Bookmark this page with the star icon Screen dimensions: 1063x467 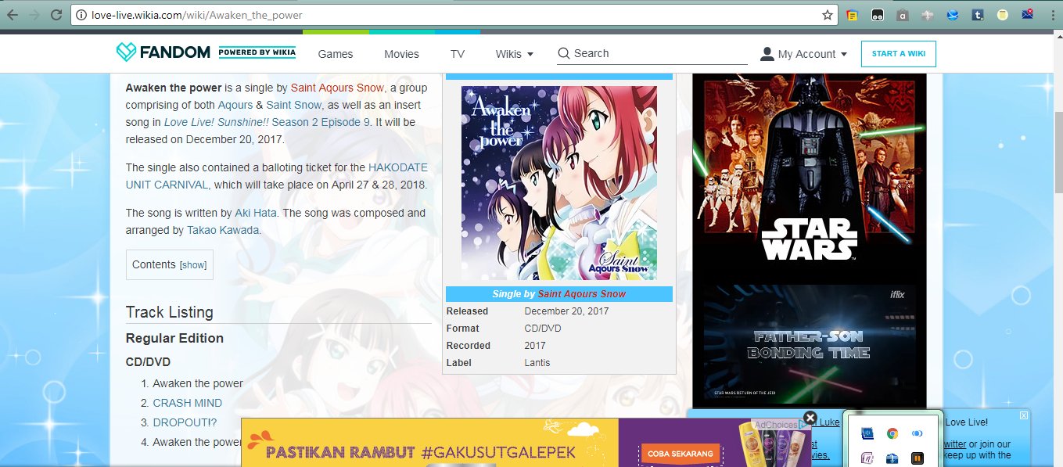click(827, 15)
